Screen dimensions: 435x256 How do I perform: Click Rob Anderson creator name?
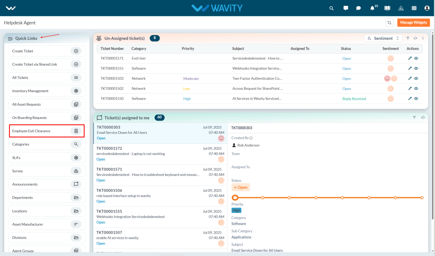point(248,145)
